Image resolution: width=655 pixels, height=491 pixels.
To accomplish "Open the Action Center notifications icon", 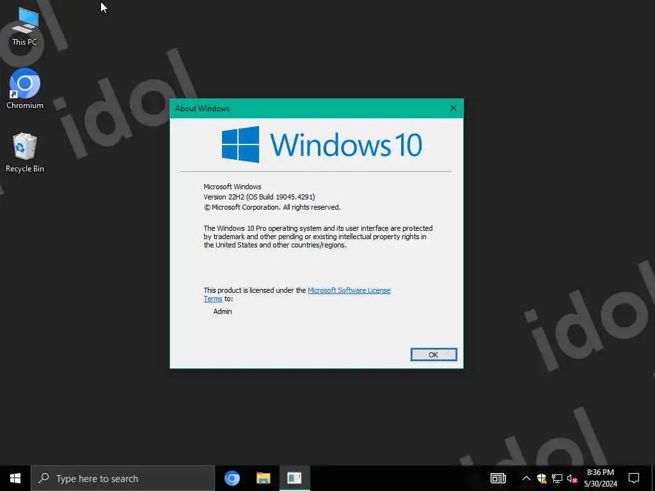I will (x=634, y=478).
